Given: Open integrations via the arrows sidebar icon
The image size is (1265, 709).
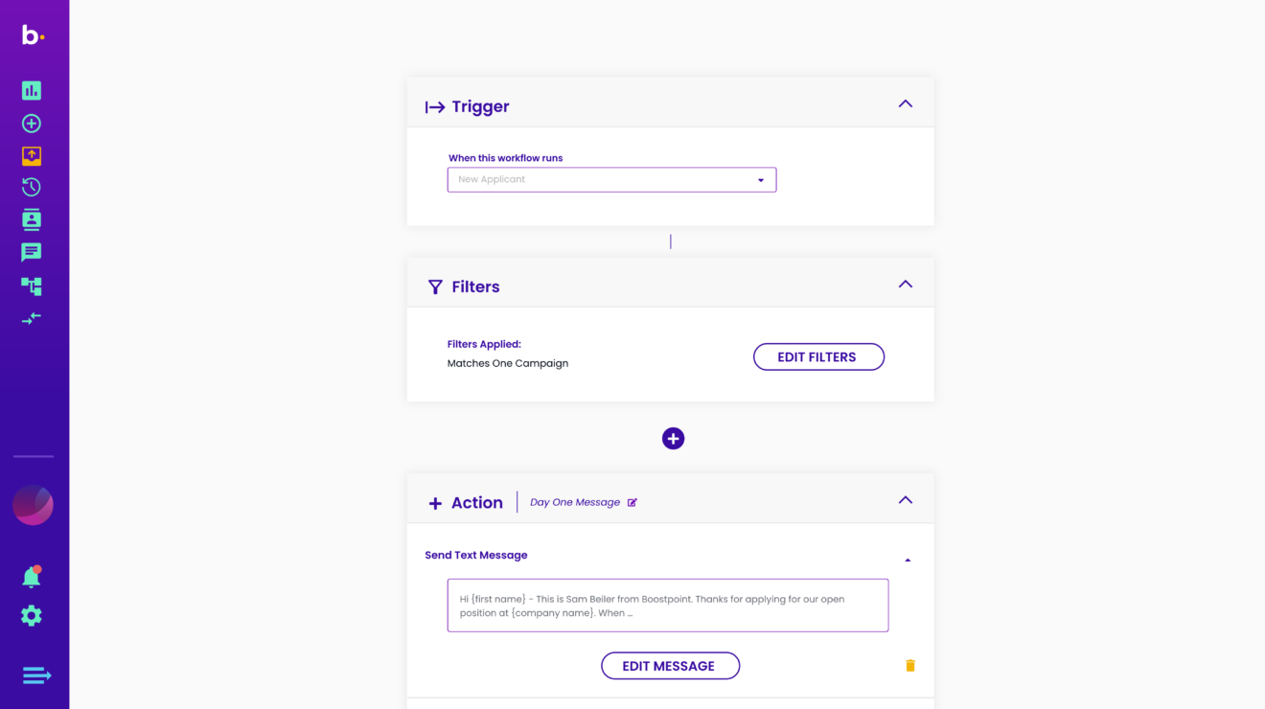Looking at the screenshot, I should pyautogui.click(x=31, y=317).
